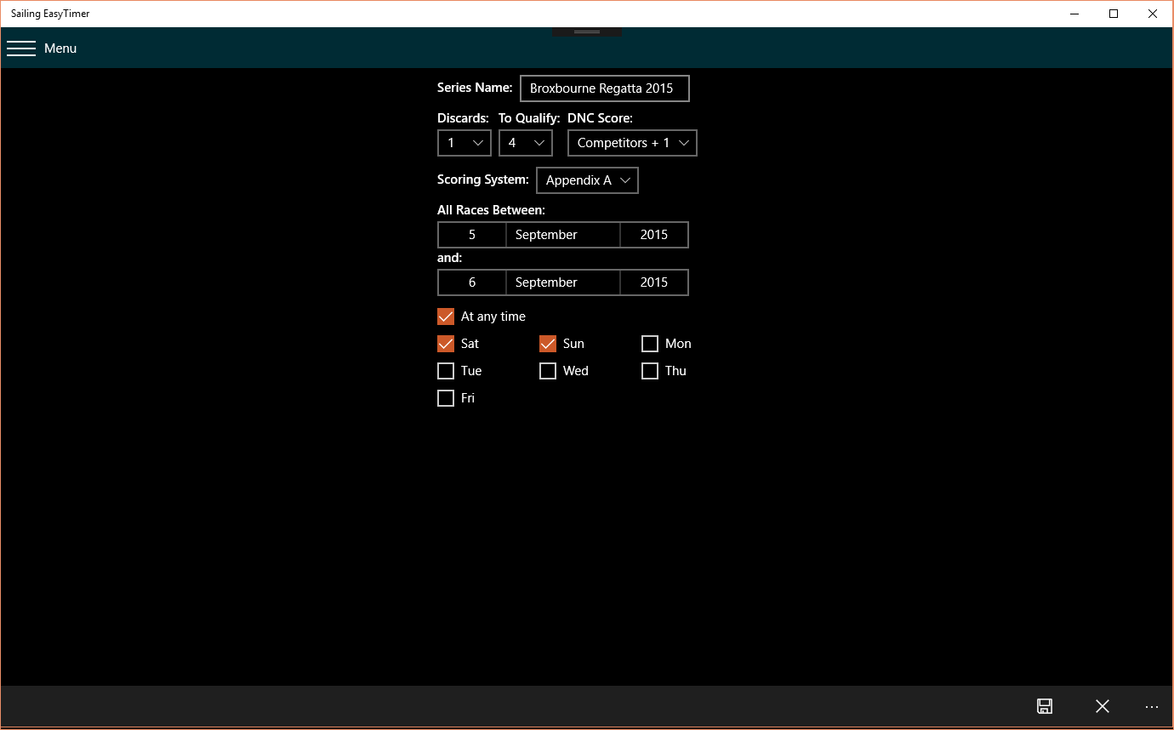Open the Scoring System dropdown

tap(587, 180)
